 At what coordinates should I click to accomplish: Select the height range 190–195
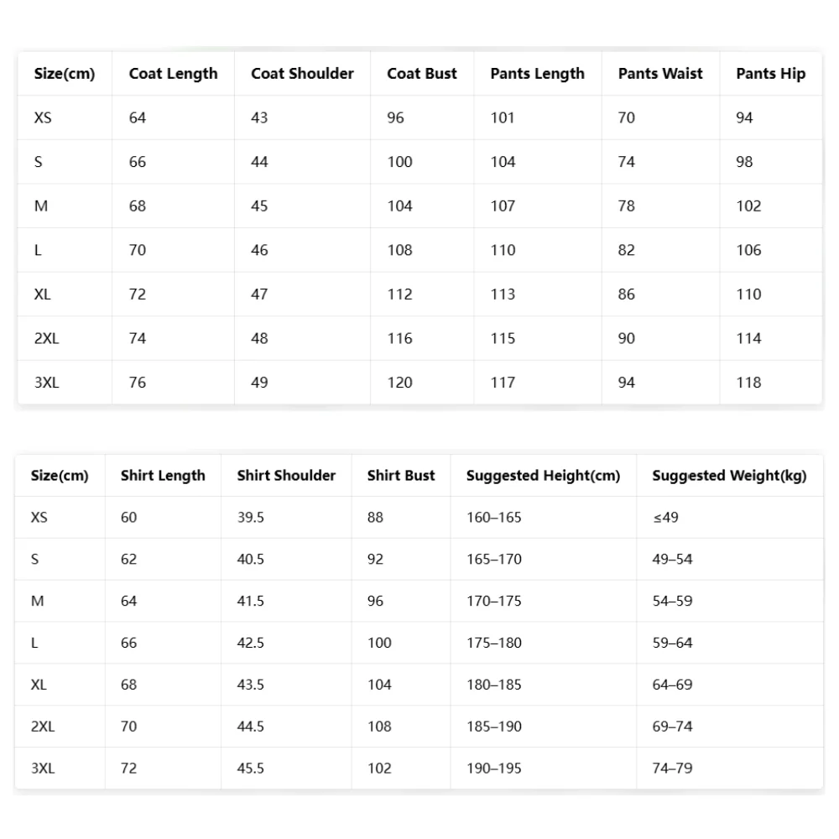(x=494, y=769)
